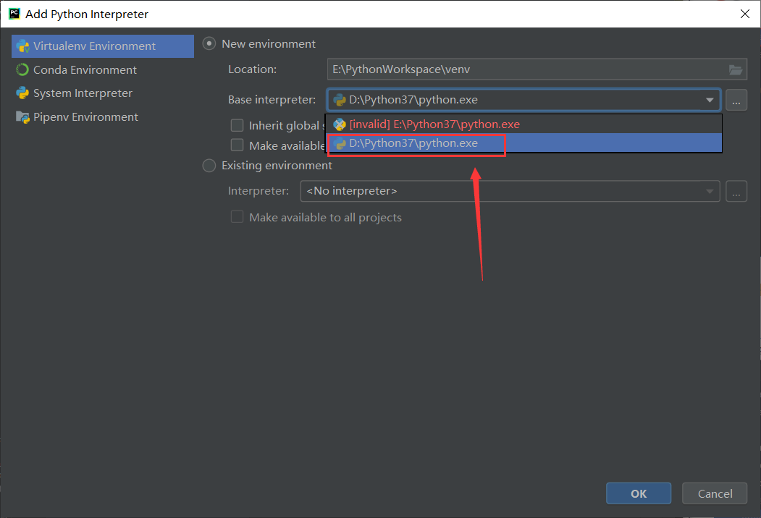This screenshot has width=761, height=518.
Task: Click the PyCharm icon in title bar
Action: pyautogui.click(x=14, y=14)
